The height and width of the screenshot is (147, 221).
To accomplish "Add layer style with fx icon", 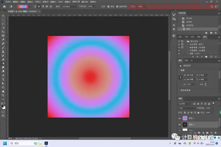I will point(195,133).
